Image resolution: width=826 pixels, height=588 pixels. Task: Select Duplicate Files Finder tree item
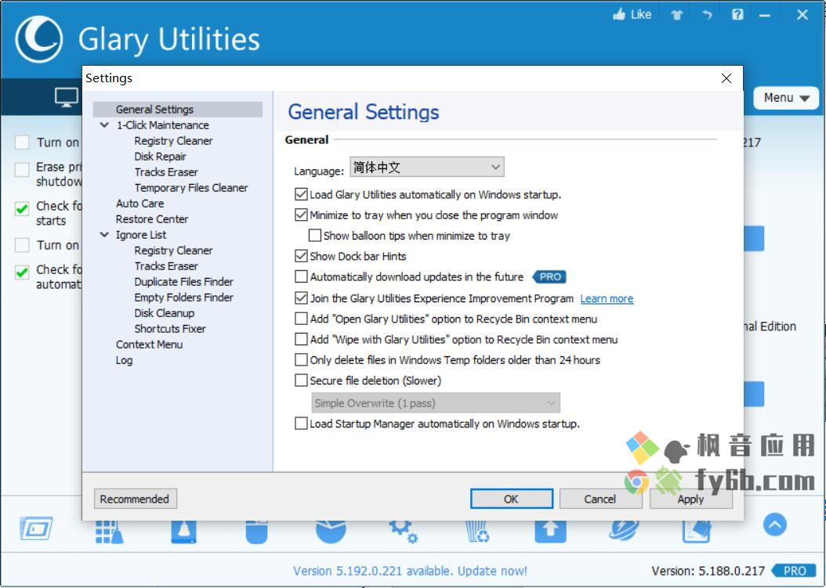[x=183, y=282]
